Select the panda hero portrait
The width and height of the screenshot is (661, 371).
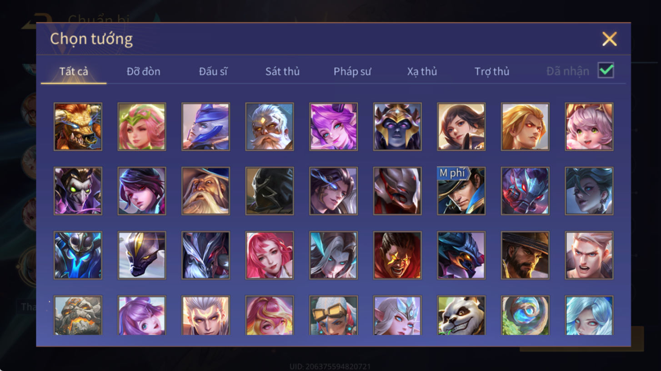pos(461,316)
